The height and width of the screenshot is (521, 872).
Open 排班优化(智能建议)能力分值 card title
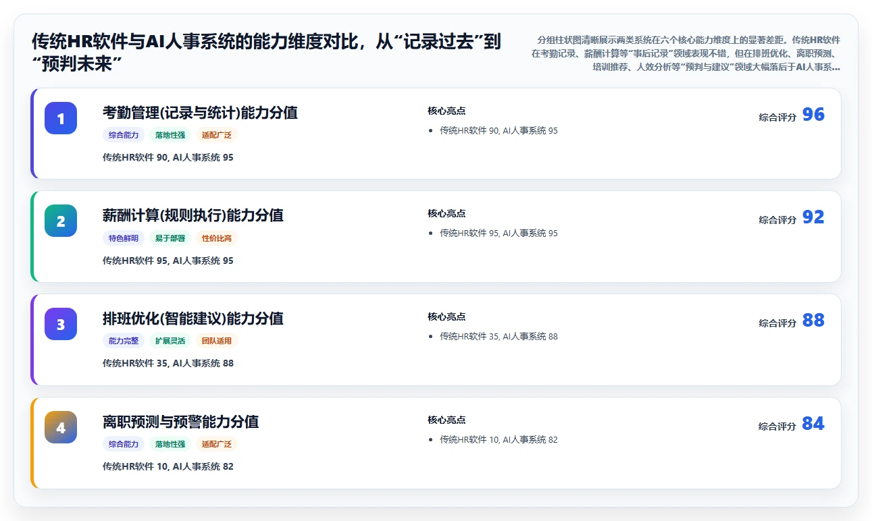pos(193,319)
